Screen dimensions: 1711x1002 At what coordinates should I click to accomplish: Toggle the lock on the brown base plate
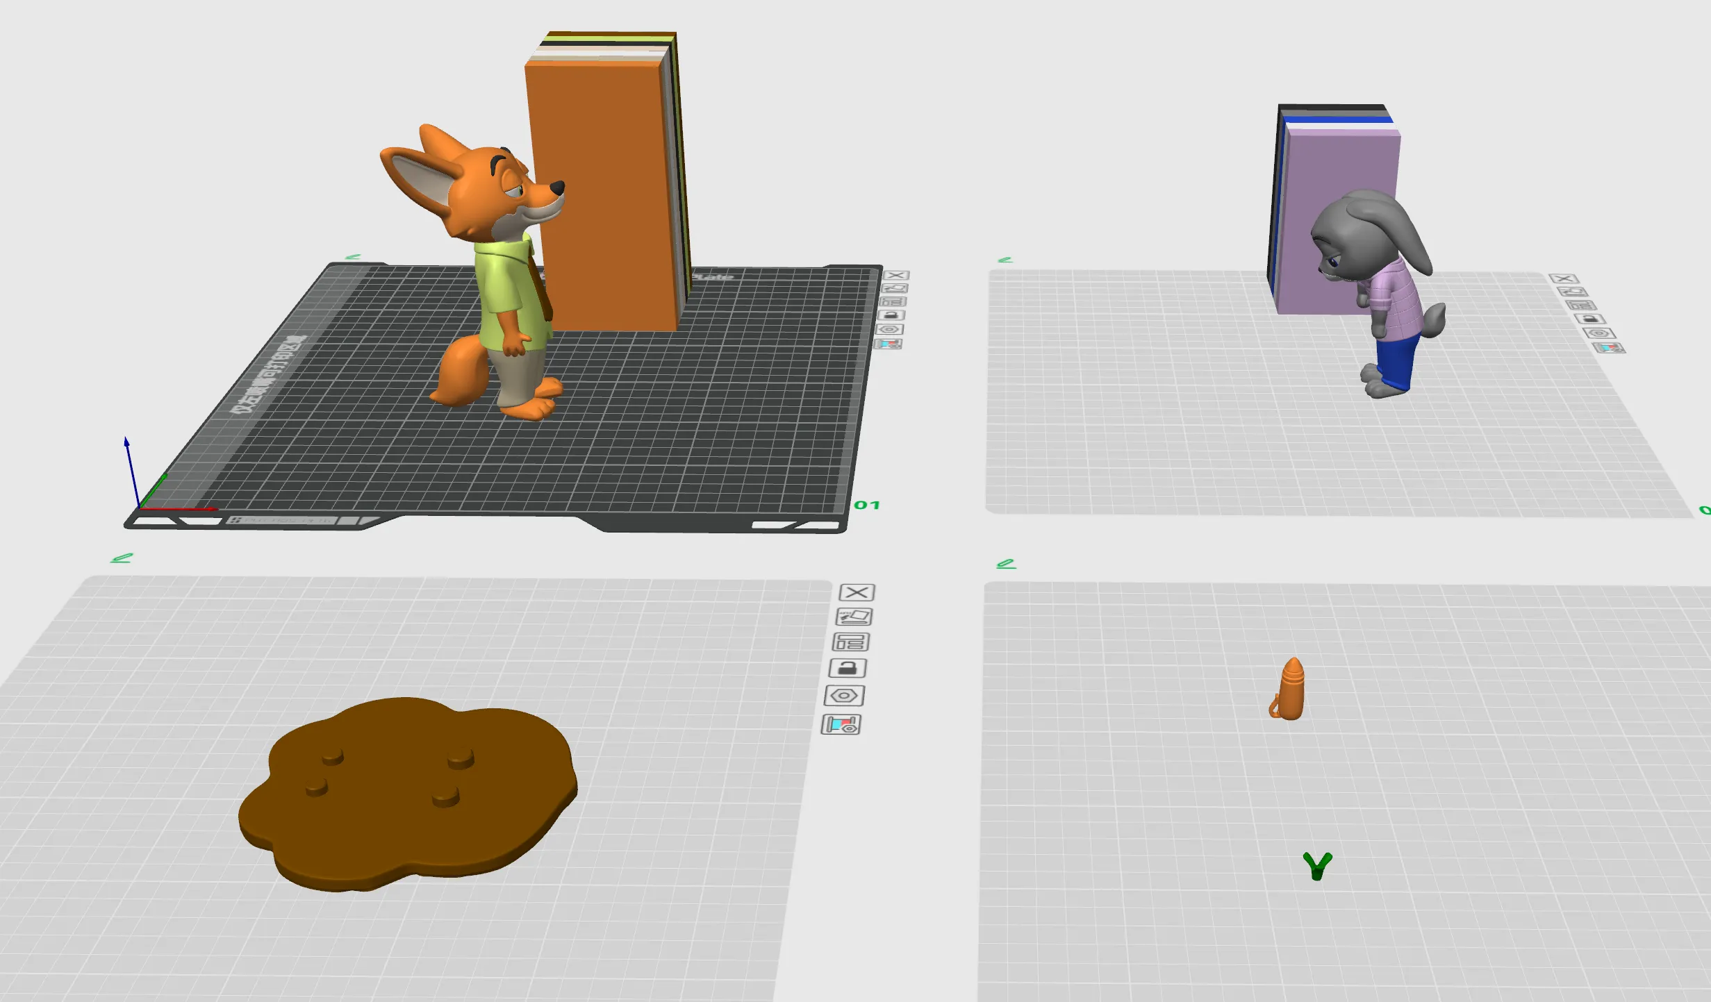[848, 669]
